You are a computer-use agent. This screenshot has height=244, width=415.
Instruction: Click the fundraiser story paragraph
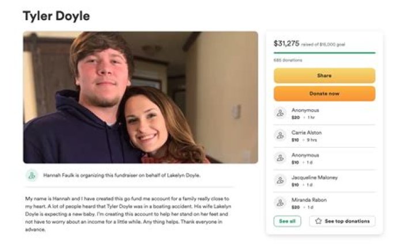[x=128, y=213]
